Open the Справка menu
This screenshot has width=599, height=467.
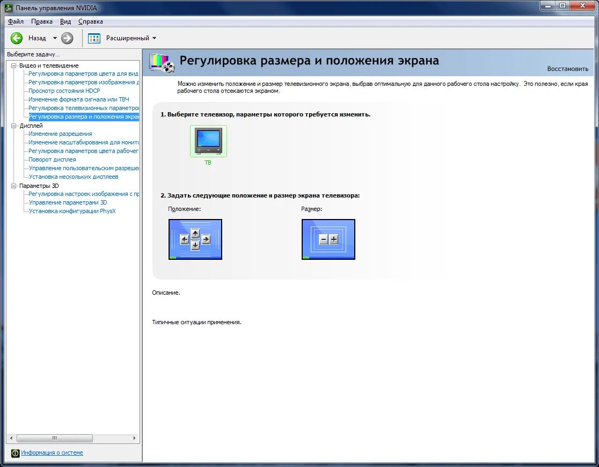tap(91, 21)
